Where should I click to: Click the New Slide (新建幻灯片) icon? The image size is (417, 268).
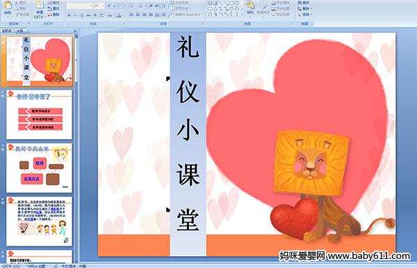[x=40, y=6]
